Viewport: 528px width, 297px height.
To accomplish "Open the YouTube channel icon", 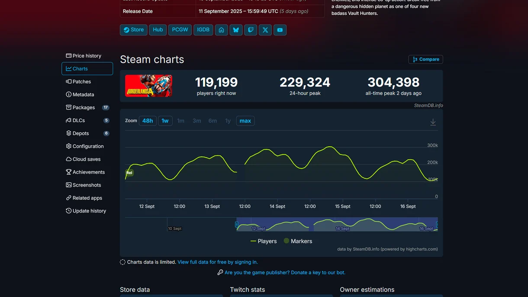I will click(280, 30).
